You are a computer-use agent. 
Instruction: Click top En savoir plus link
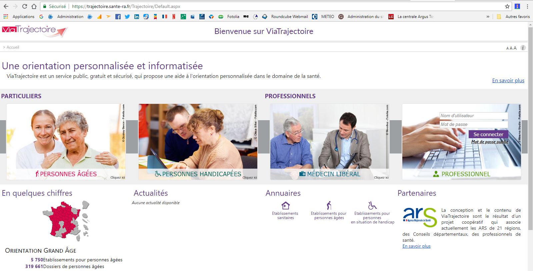click(508, 80)
